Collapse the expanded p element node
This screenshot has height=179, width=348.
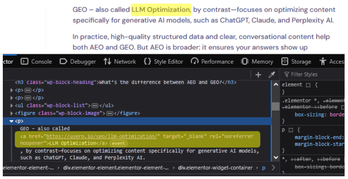pos(12,121)
